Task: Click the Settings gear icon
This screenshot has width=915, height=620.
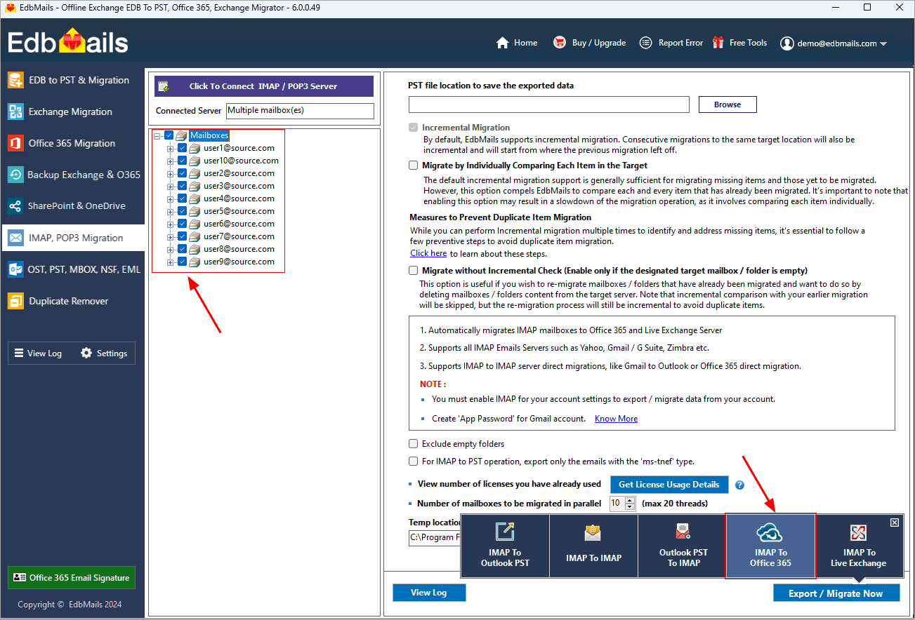Action: [86, 353]
